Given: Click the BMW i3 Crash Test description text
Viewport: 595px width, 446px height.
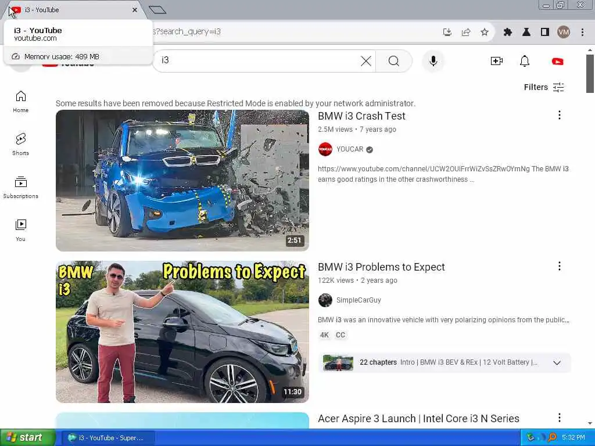Looking at the screenshot, I should 443,174.
